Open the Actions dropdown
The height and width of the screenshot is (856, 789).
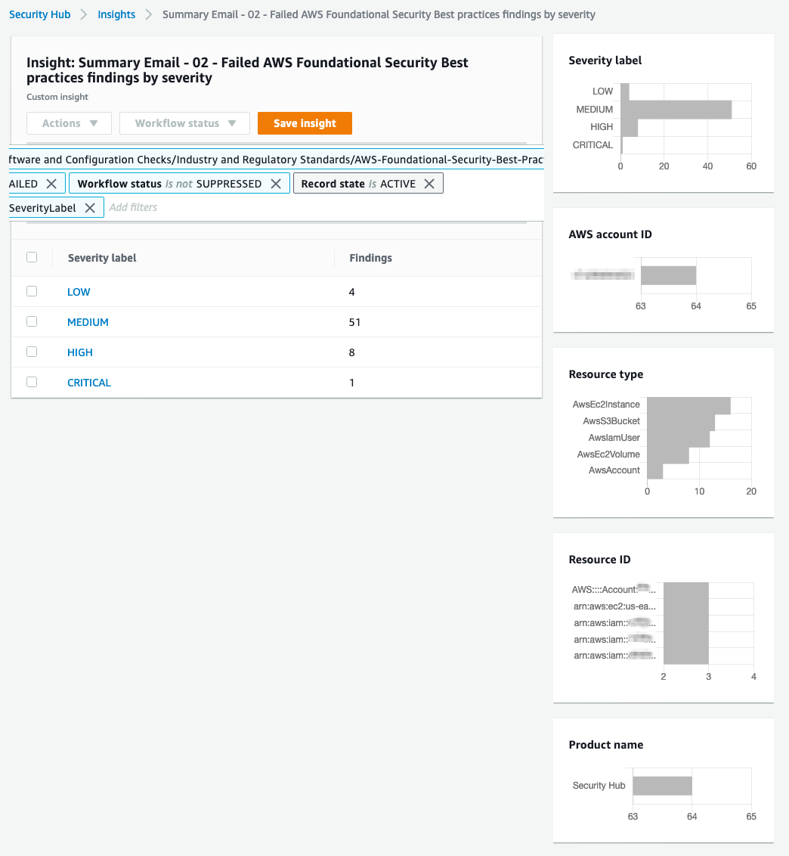pyautogui.click(x=69, y=123)
